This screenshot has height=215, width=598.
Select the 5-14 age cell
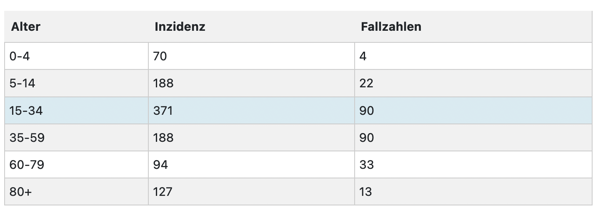pyautogui.click(x=77, y=83)
